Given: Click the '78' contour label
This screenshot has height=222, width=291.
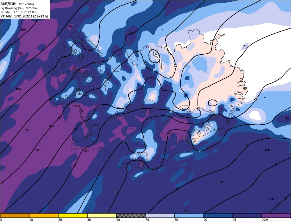Looking at the screenshot, I should coord(276,164).
